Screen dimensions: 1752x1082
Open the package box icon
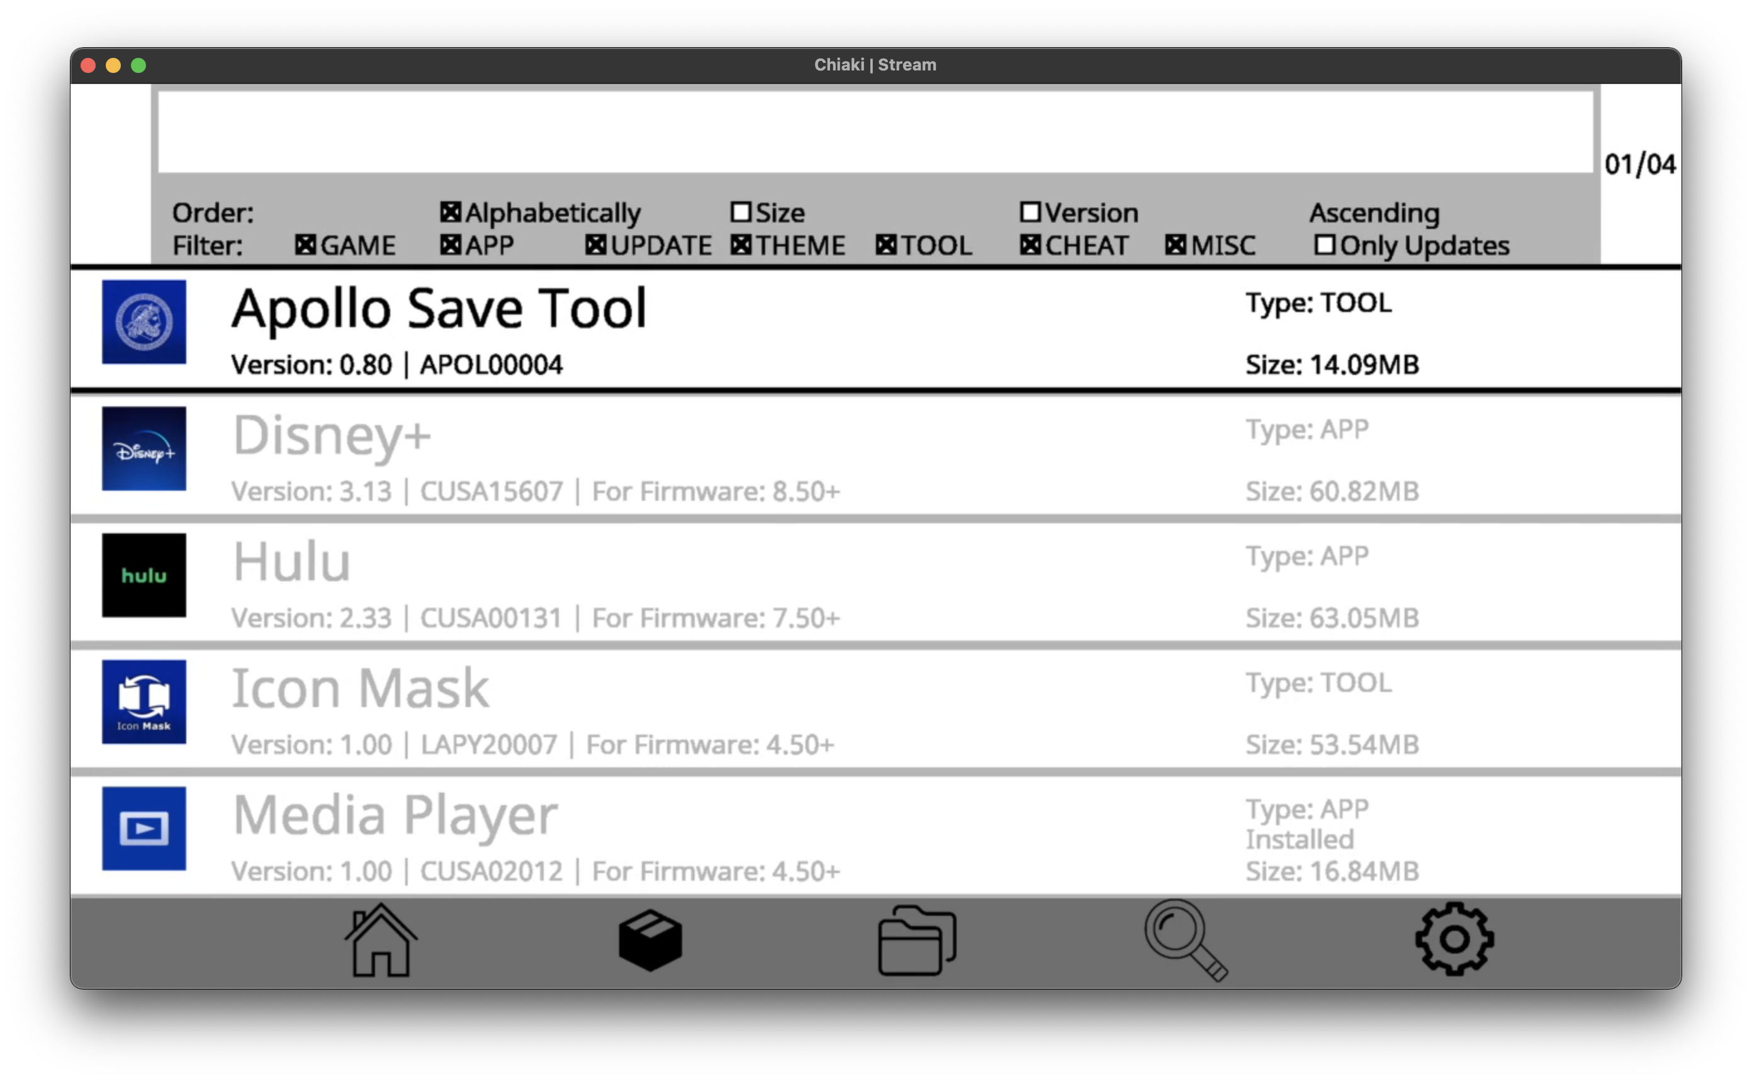point(650,940)
